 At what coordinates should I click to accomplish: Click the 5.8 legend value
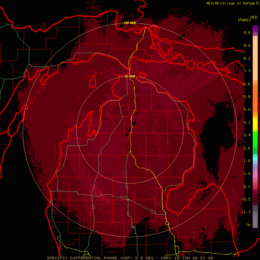247,97
